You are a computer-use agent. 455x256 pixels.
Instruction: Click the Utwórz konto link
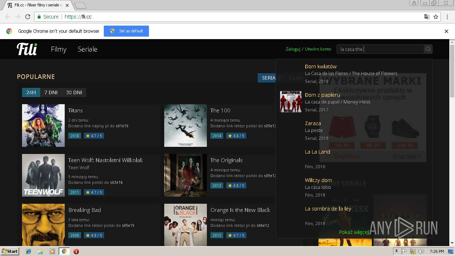(x=318, y=49)
